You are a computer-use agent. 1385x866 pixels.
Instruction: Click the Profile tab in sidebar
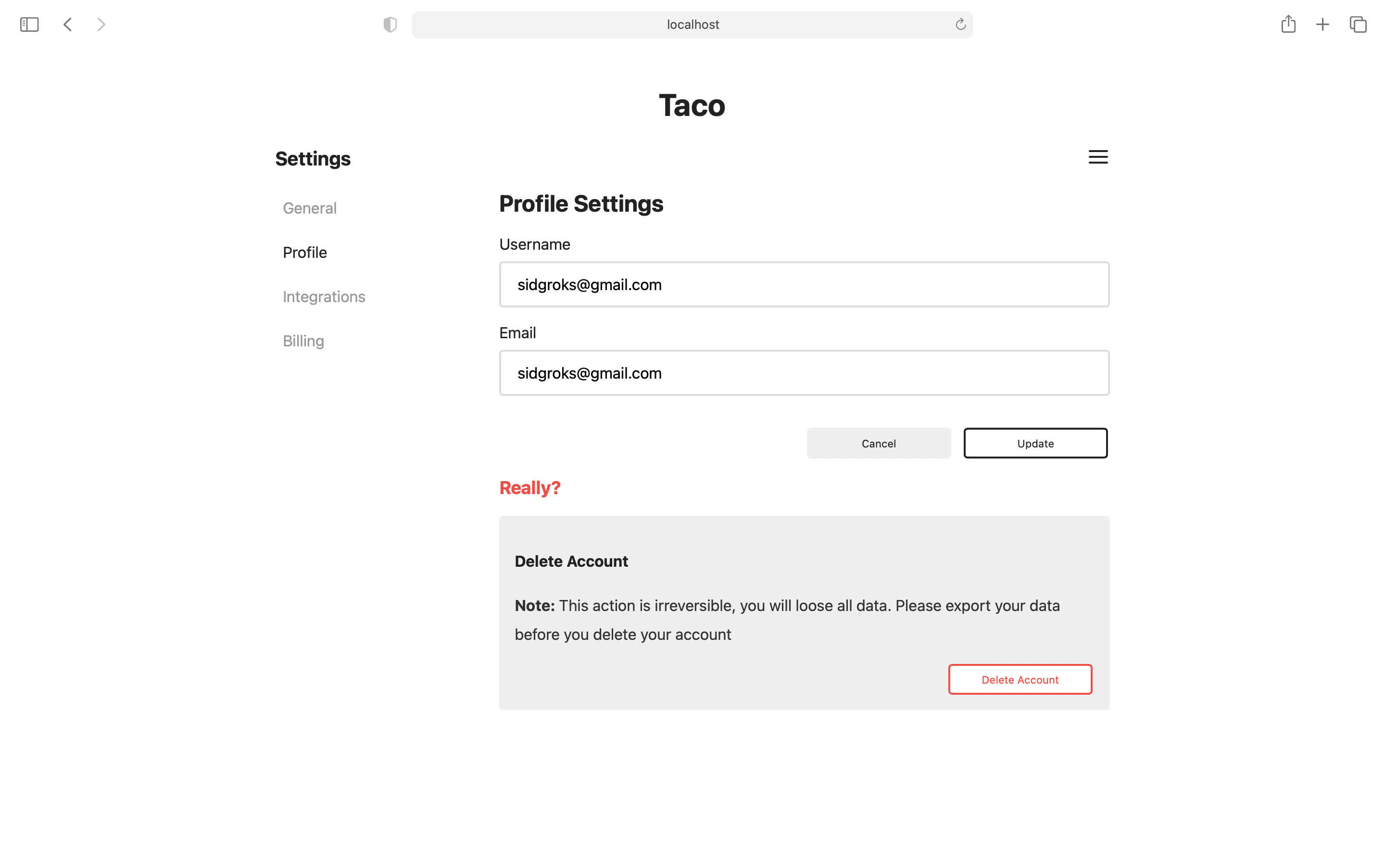305,252
